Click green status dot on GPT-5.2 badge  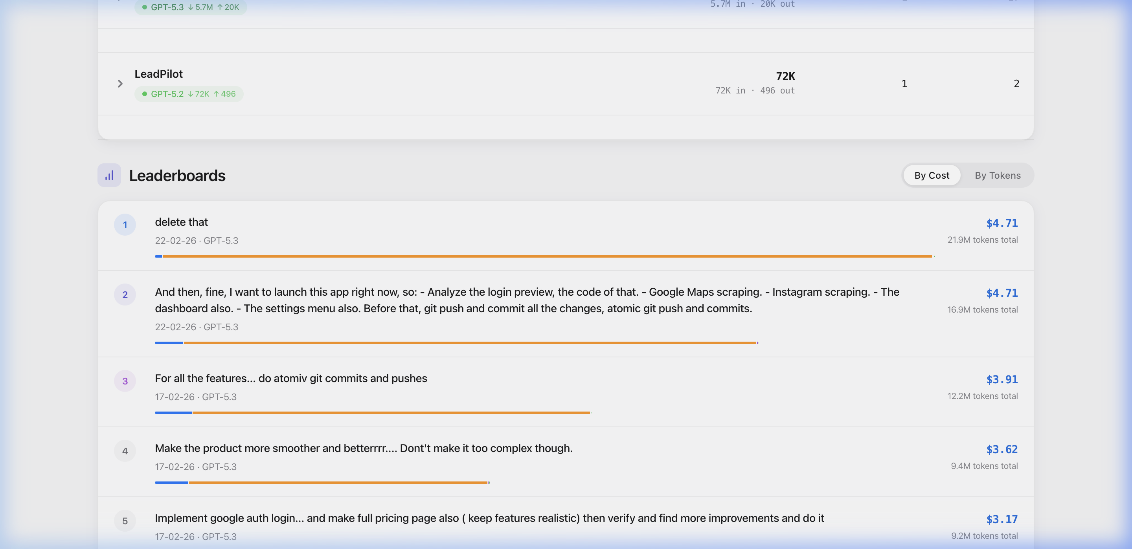click(x=145, y=94)
